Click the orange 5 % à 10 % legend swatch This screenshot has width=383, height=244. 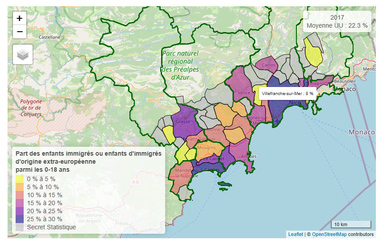[20, 187]
